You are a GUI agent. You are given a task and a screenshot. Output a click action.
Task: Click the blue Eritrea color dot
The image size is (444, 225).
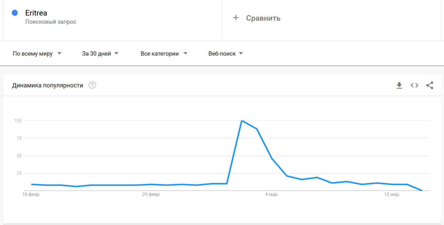pyautogui.click(x=15, y=13)
